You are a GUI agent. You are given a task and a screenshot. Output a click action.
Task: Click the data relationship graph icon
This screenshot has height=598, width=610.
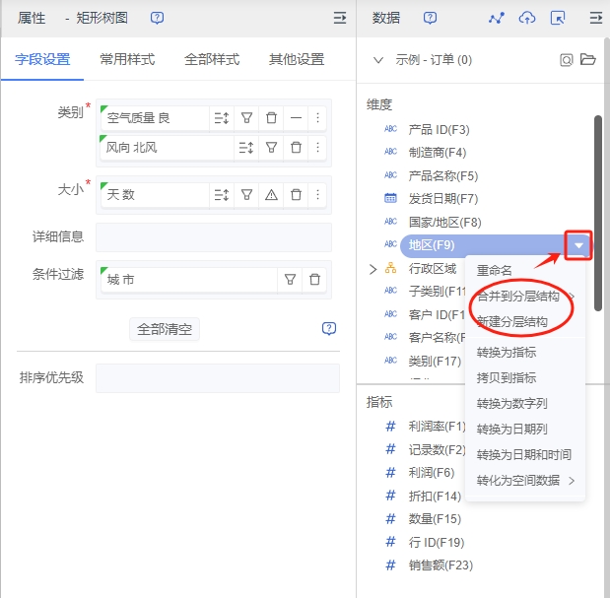pyautogui.click(x=497, y=18)
